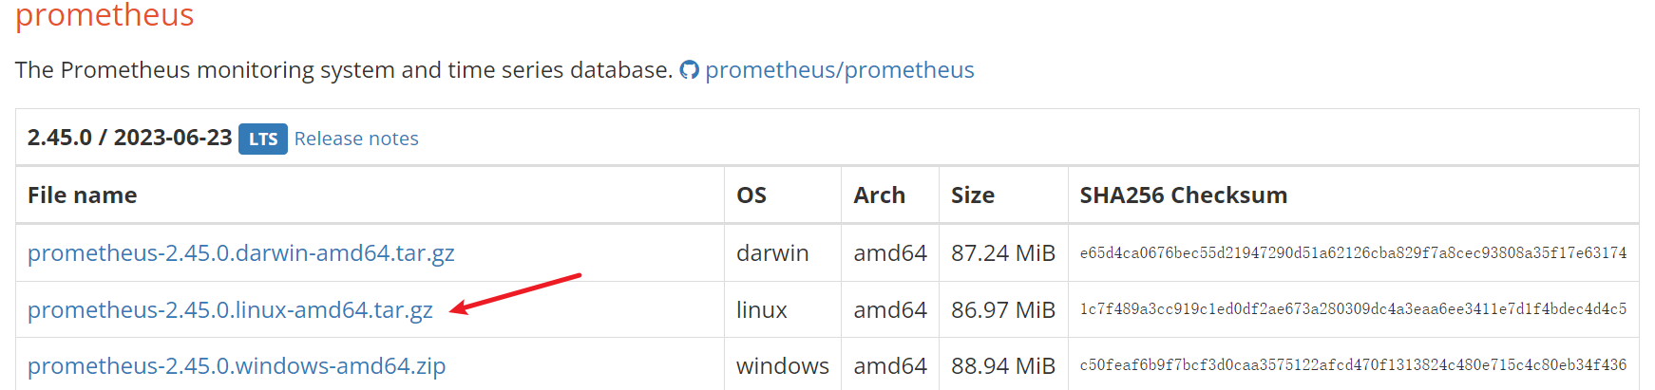Click the windows OS cell
The width and height of the screenshot is (1655, 390).
coord(783,366)
